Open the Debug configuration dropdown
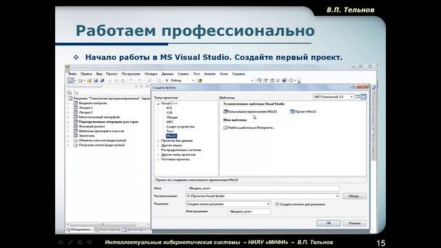This screenshot has width=441, height=248. [x=193, y=81]
